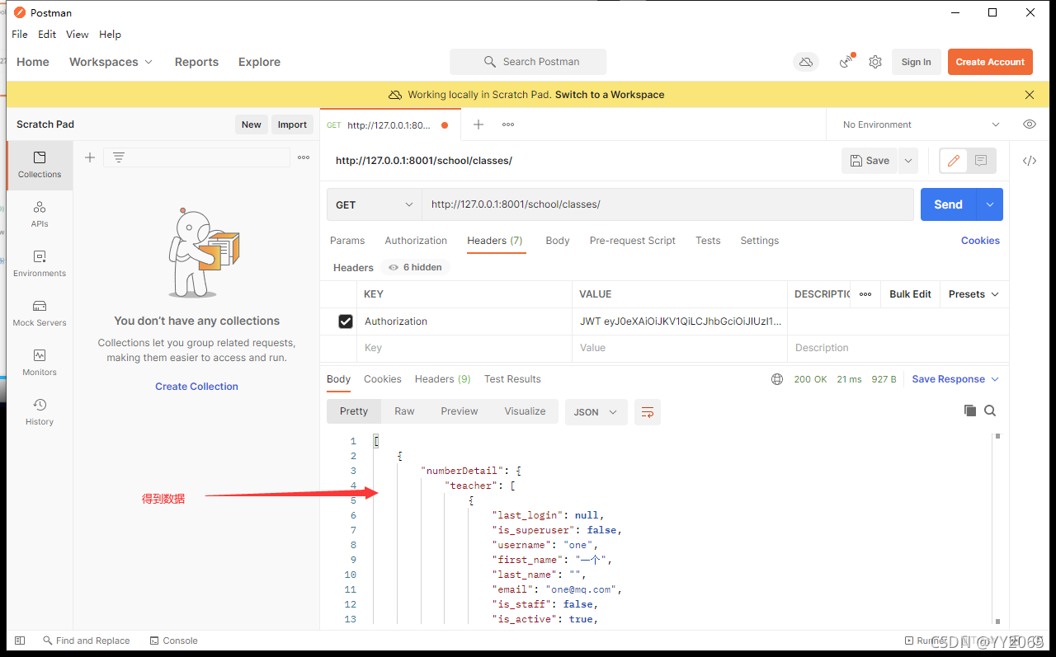The width and height of the screenshot is (1056, 657).
Task: Open the Help menu
Action: [x=110, y=34]
